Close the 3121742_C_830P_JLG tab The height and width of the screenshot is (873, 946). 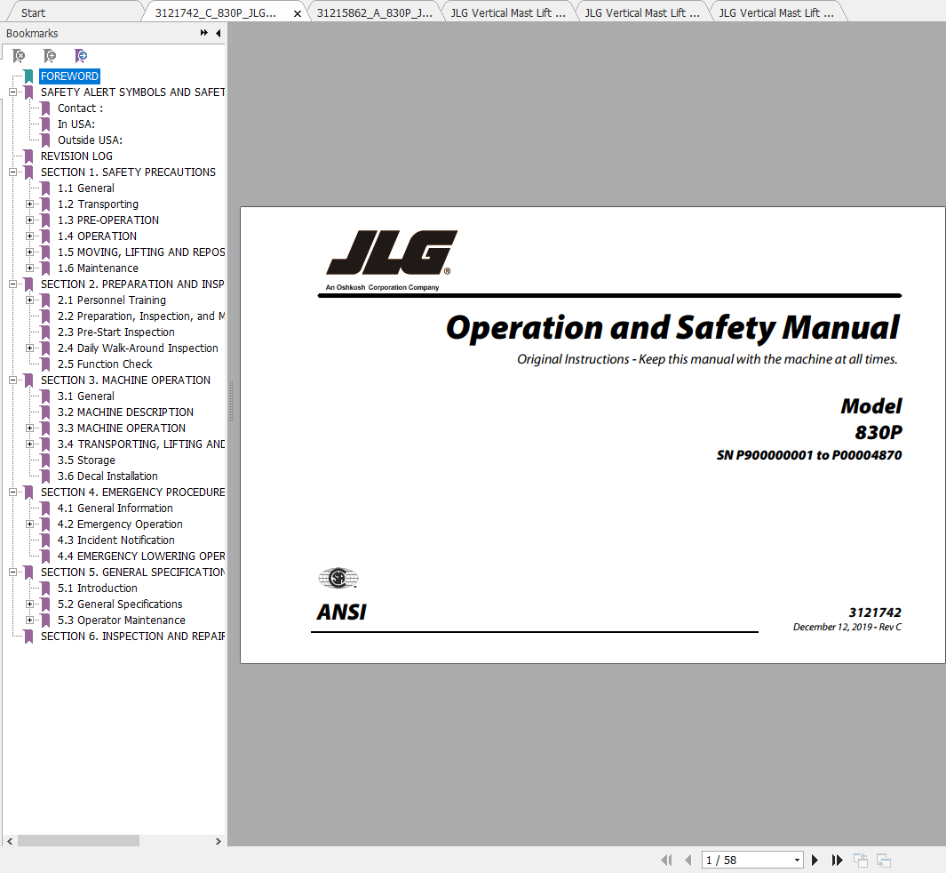pos(298,13)
